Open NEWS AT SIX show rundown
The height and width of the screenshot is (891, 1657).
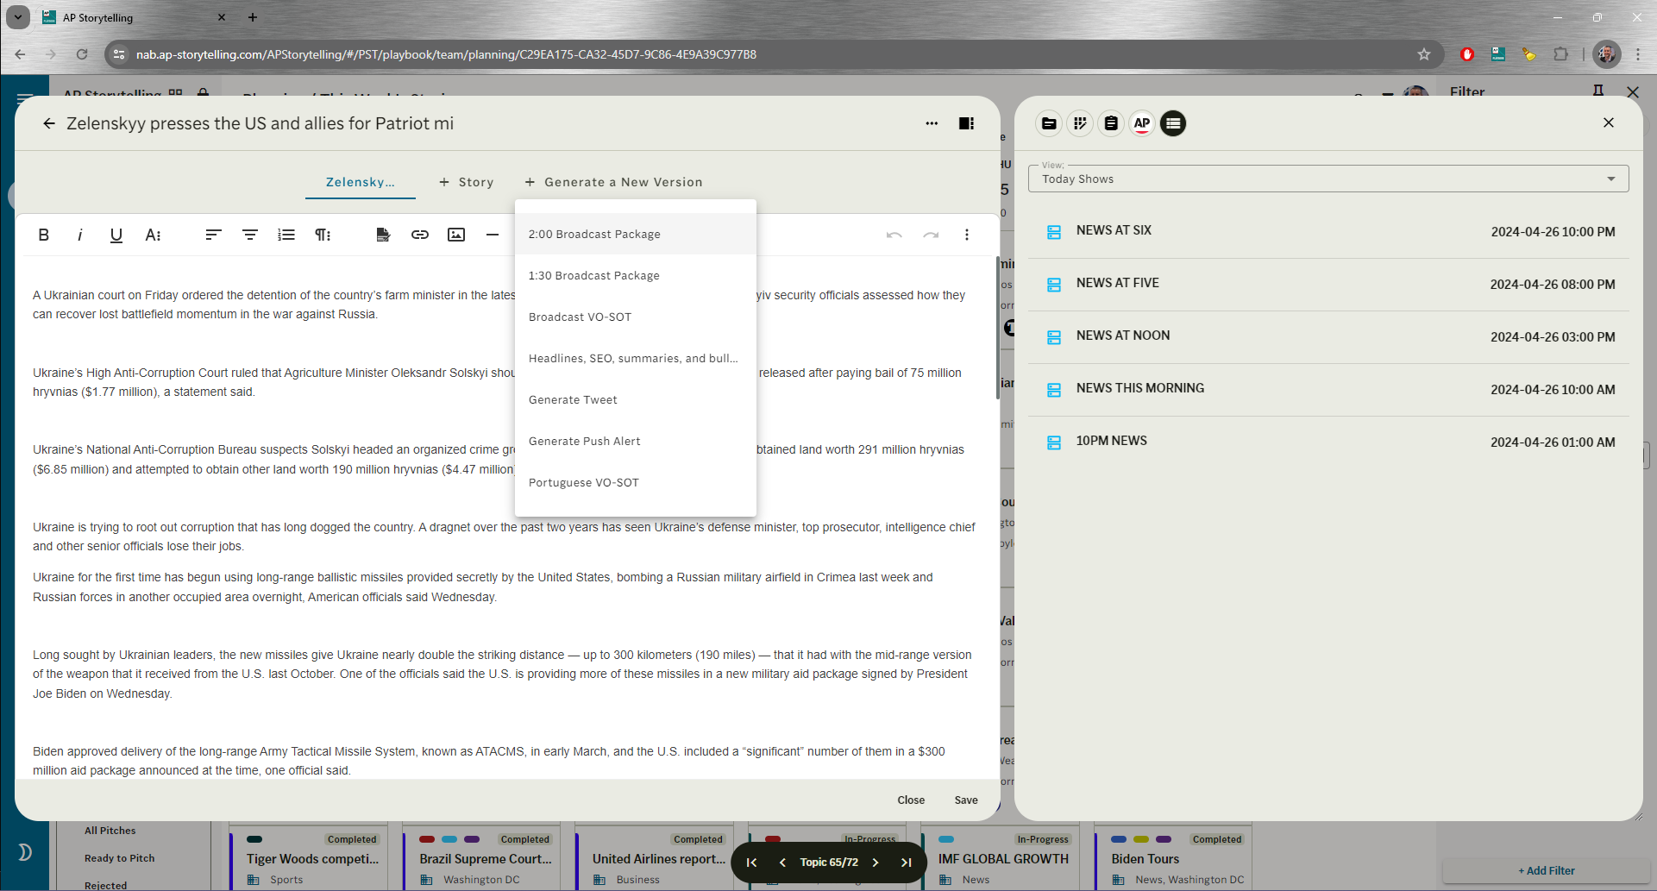1114,230
